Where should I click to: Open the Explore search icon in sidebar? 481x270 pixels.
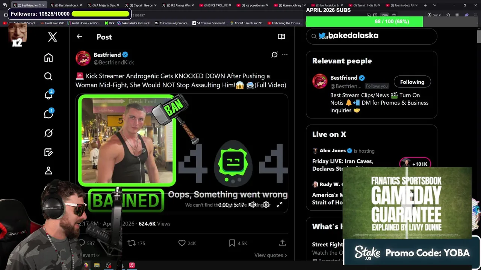(48, 76)
